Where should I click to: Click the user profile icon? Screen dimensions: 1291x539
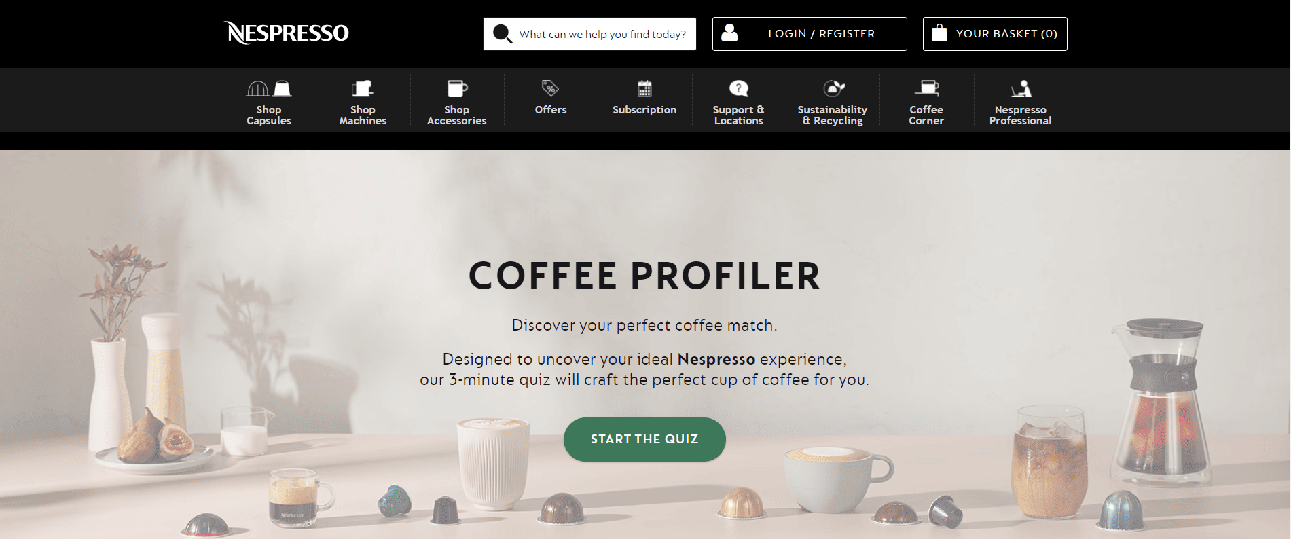[x=729, y=33]
